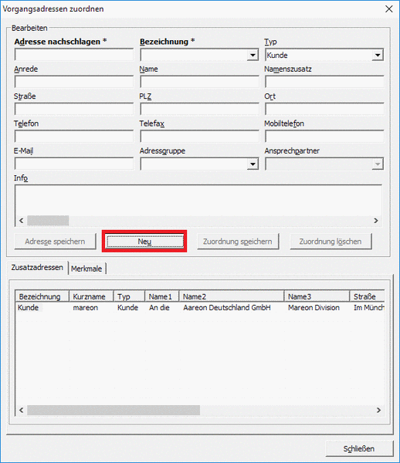Click the Name2 column header

pos(232,296)
